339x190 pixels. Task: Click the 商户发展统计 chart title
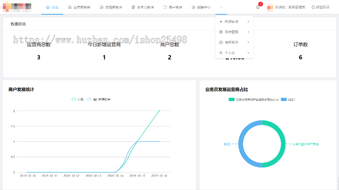[21, 90]
